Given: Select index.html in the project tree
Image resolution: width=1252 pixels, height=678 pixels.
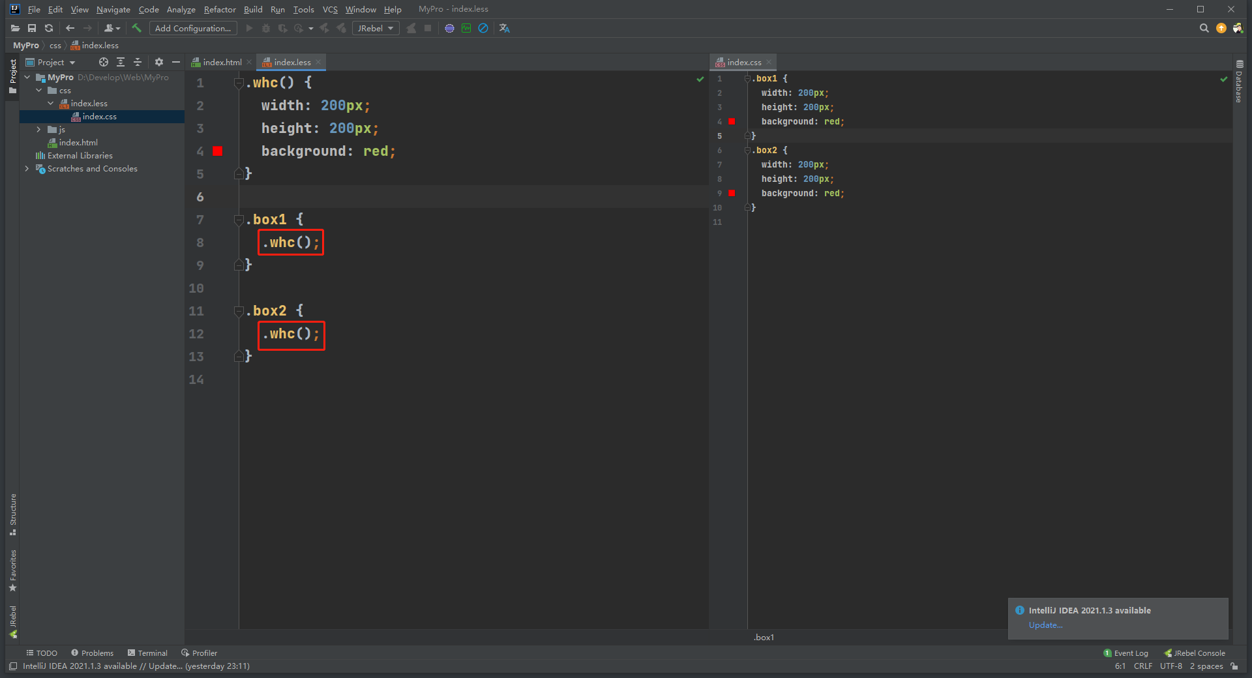Looking at the screenshot, I should tap(78, 143).
